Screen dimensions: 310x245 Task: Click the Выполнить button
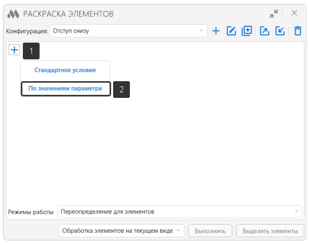pos(210,231)
